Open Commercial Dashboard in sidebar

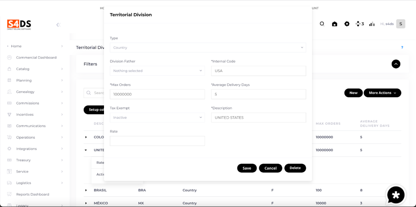click(x=36, y=58)
